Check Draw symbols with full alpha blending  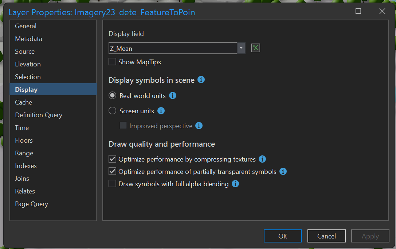113,184
